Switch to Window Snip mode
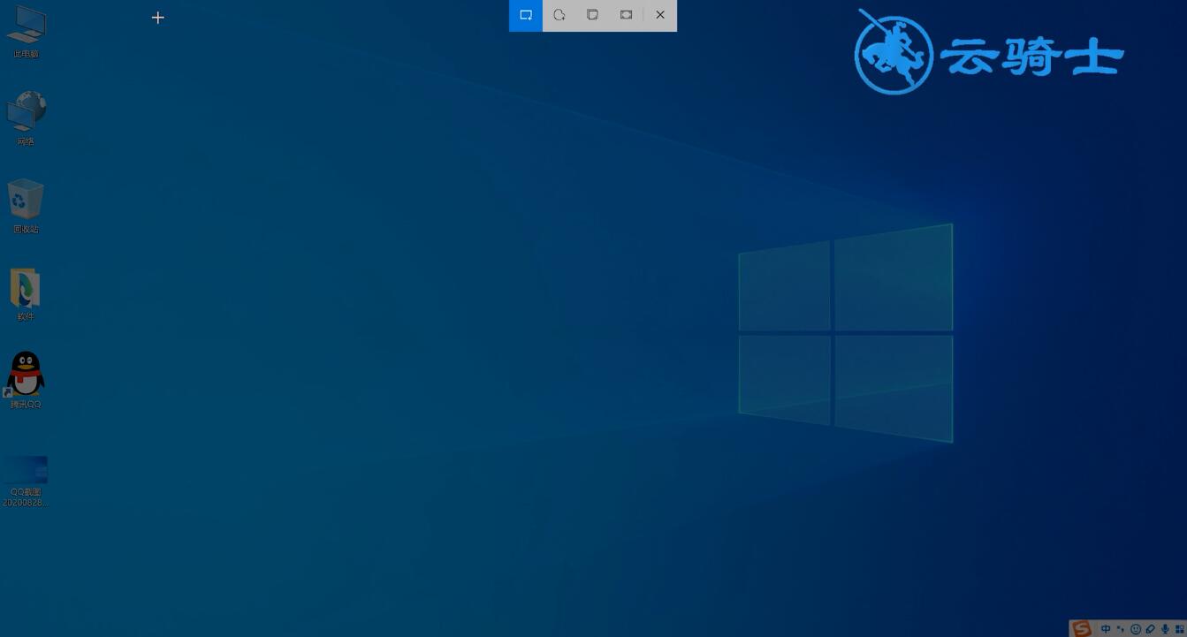 click(593, 15)
